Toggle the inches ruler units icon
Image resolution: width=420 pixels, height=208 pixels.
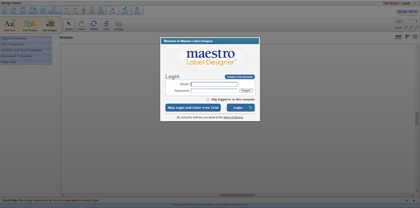point(398,37)
